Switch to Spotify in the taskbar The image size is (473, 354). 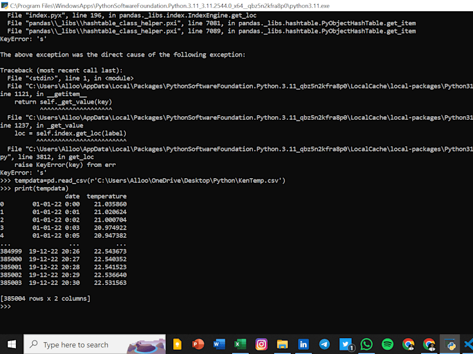tap(387, 344)
